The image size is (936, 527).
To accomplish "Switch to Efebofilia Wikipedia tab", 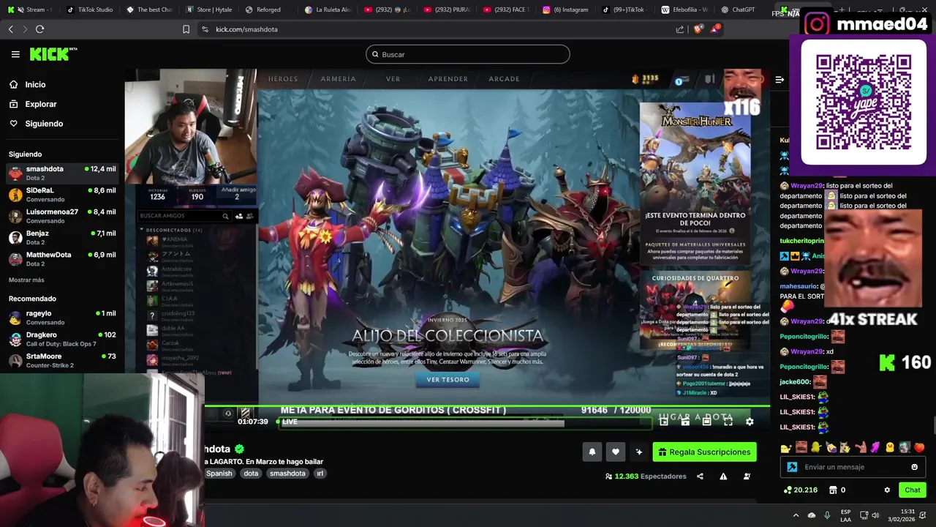I will (x=684, y=10).
